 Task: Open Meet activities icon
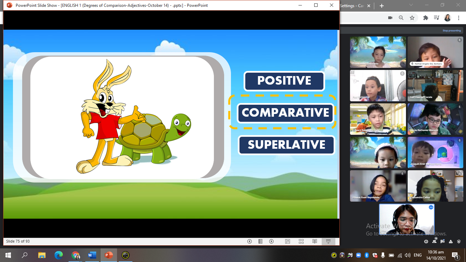pos(451,242)
